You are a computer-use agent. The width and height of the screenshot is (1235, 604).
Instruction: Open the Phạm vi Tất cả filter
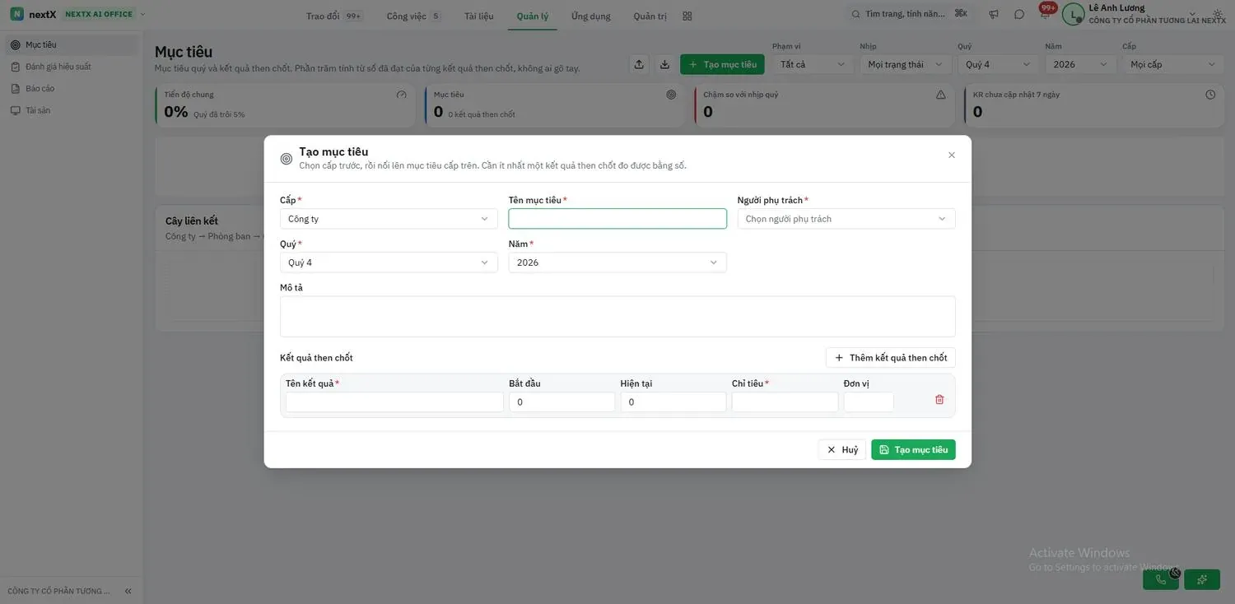[813, 64]
